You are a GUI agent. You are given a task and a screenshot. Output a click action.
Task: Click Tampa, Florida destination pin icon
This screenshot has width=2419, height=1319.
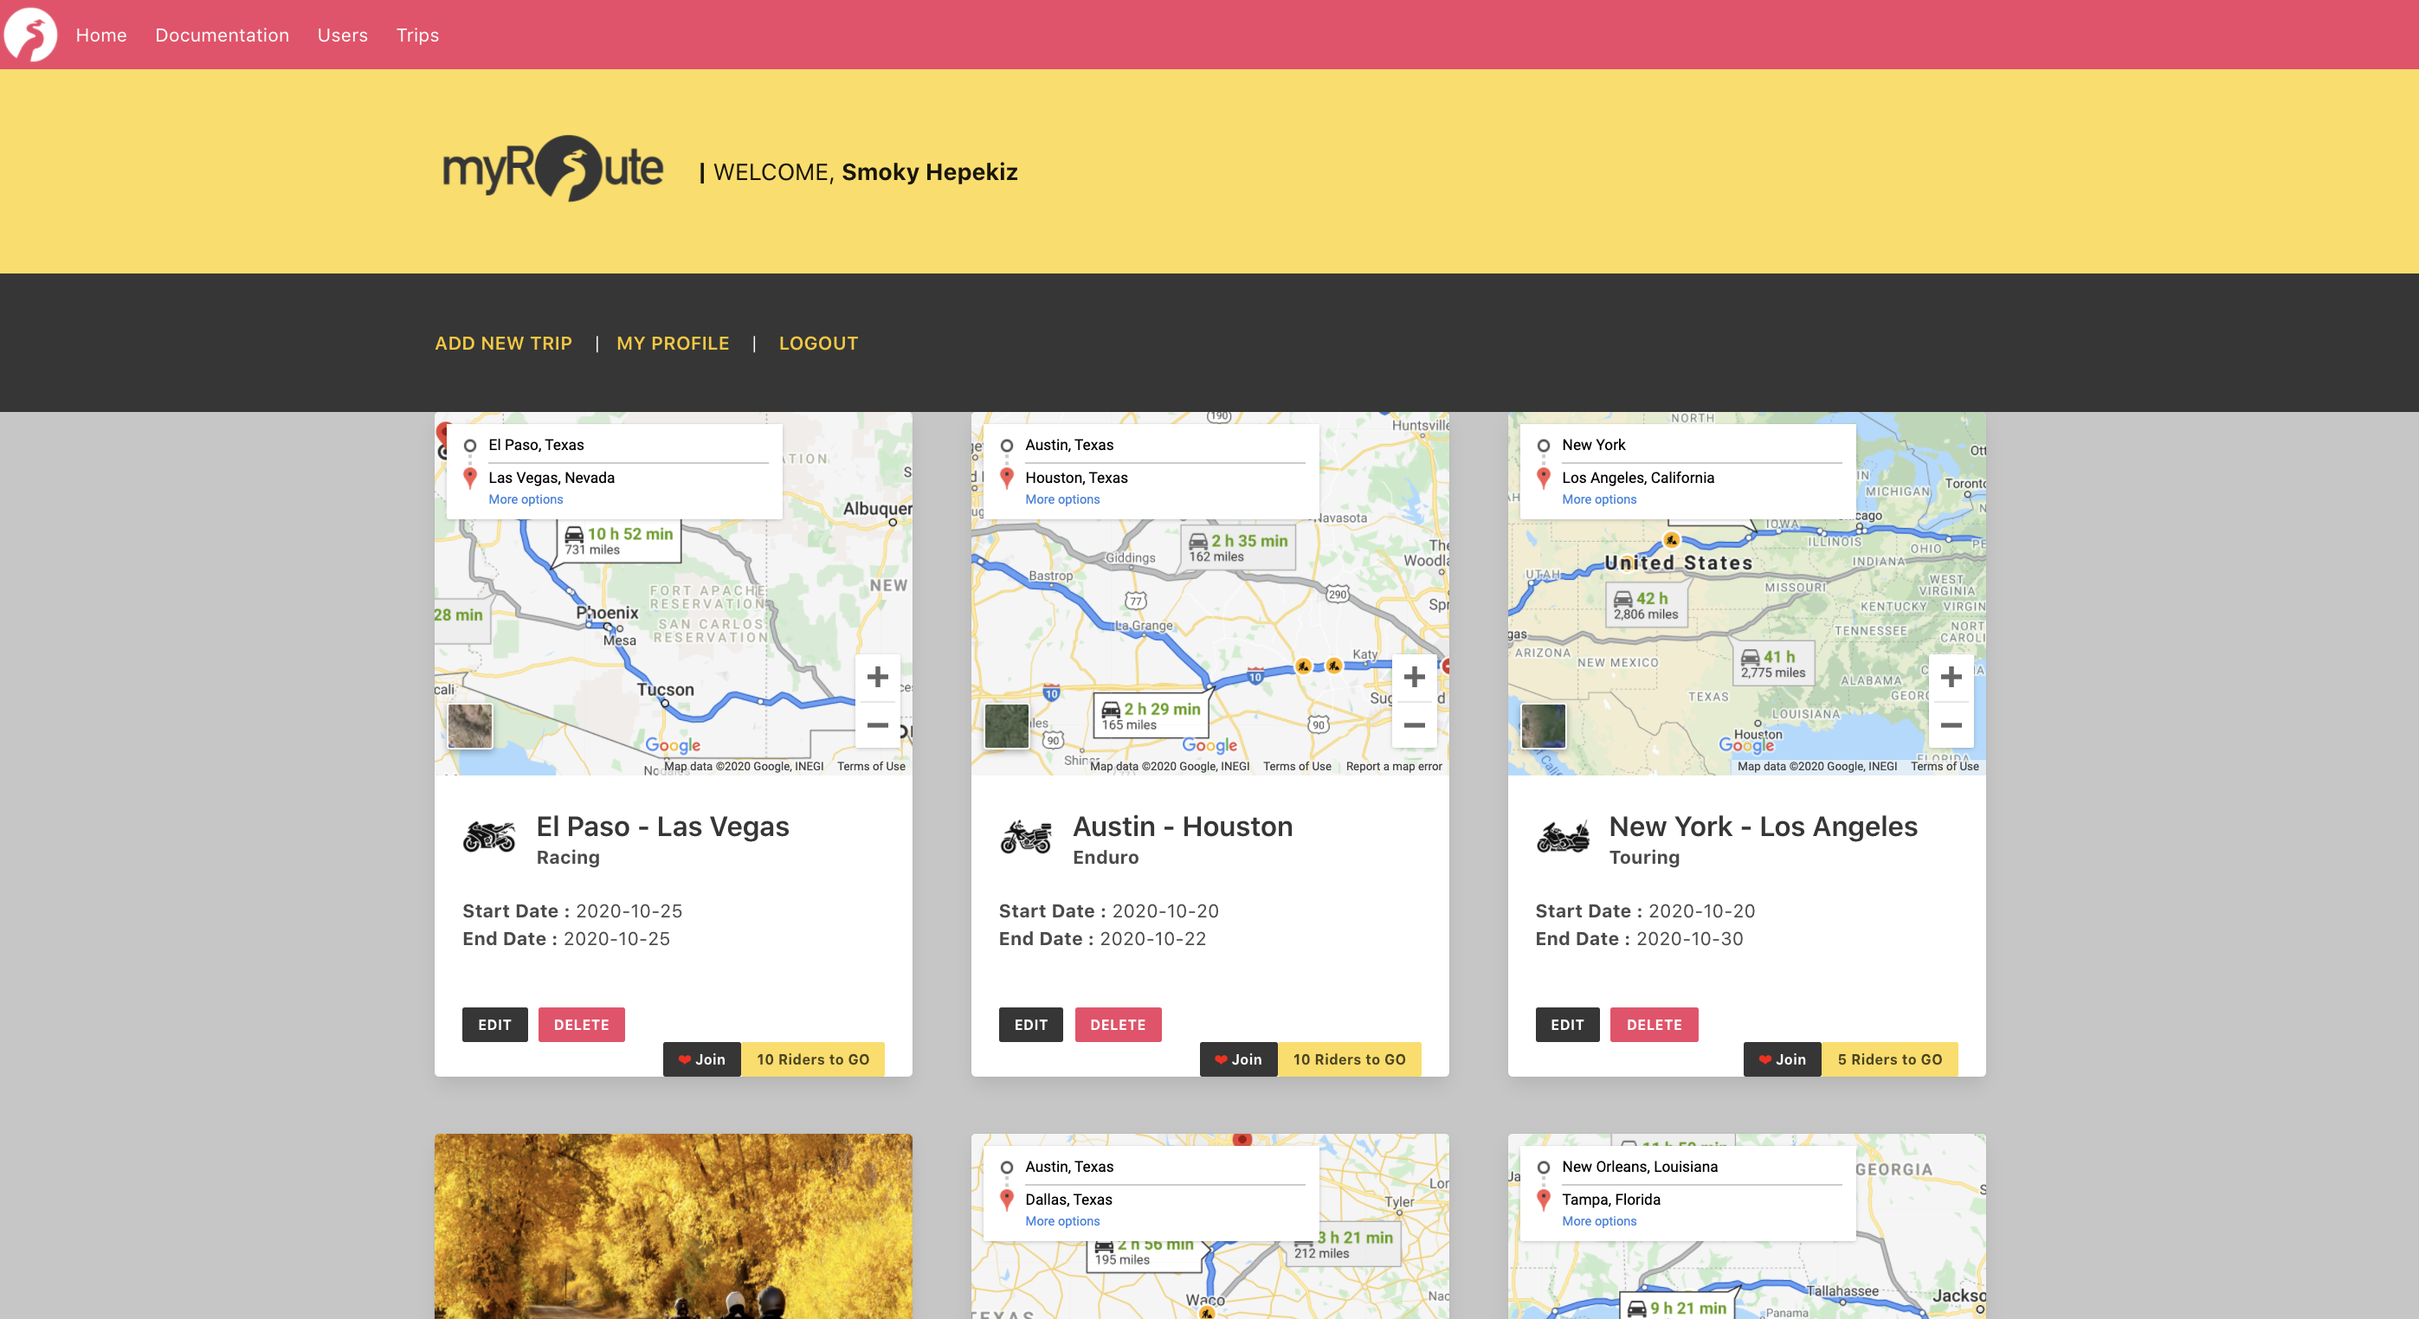point(1543,1200)
